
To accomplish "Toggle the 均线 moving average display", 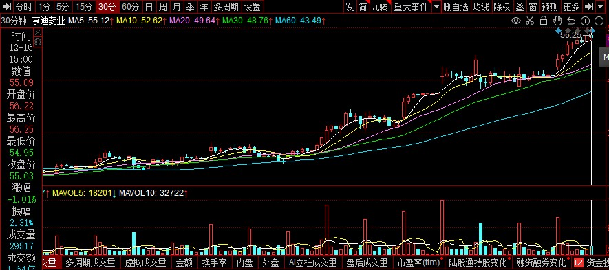I will [480, 7].
